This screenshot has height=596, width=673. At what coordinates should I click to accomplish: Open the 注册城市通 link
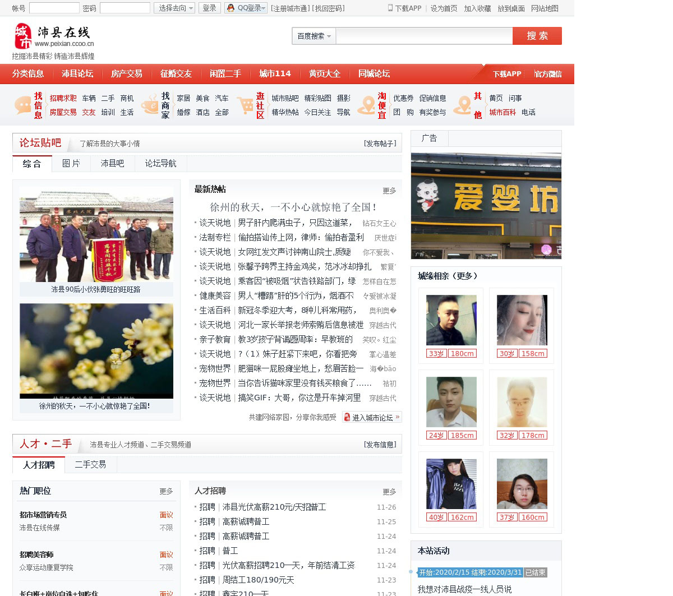290,8
